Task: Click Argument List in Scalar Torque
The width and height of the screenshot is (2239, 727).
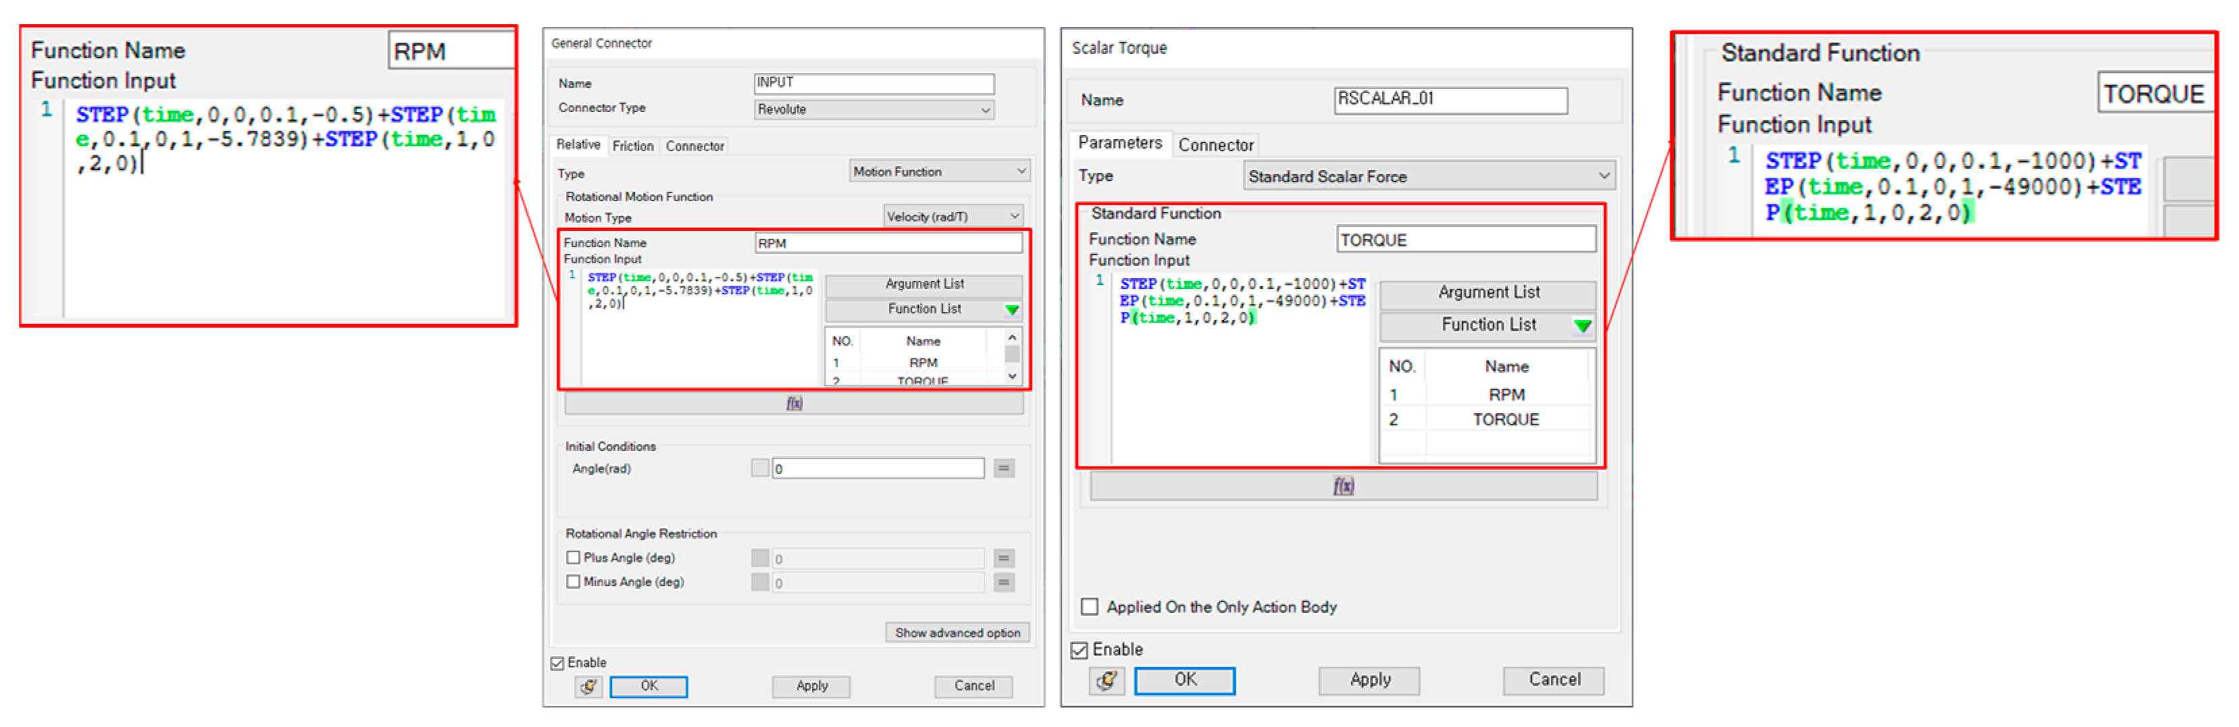Action: [1488, 294]
